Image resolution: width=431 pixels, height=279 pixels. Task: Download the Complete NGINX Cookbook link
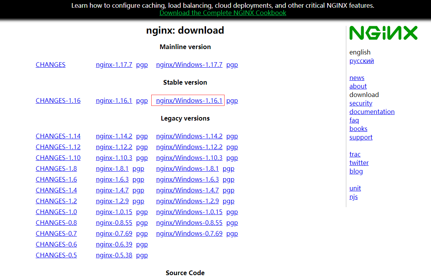223,13
